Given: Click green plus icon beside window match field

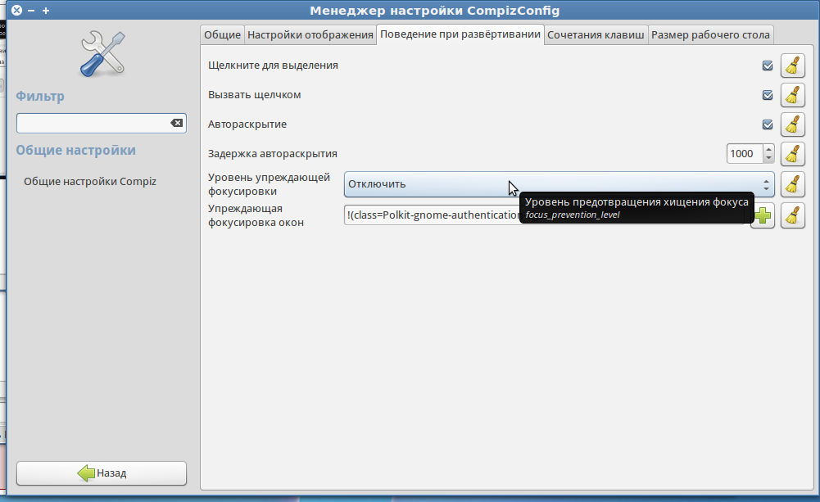Looking at the screenshot, I should [763, 215].
